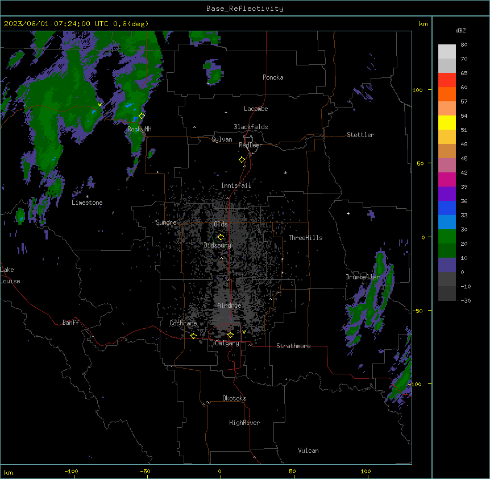Click the Airdrie town label

click(230, 305)
